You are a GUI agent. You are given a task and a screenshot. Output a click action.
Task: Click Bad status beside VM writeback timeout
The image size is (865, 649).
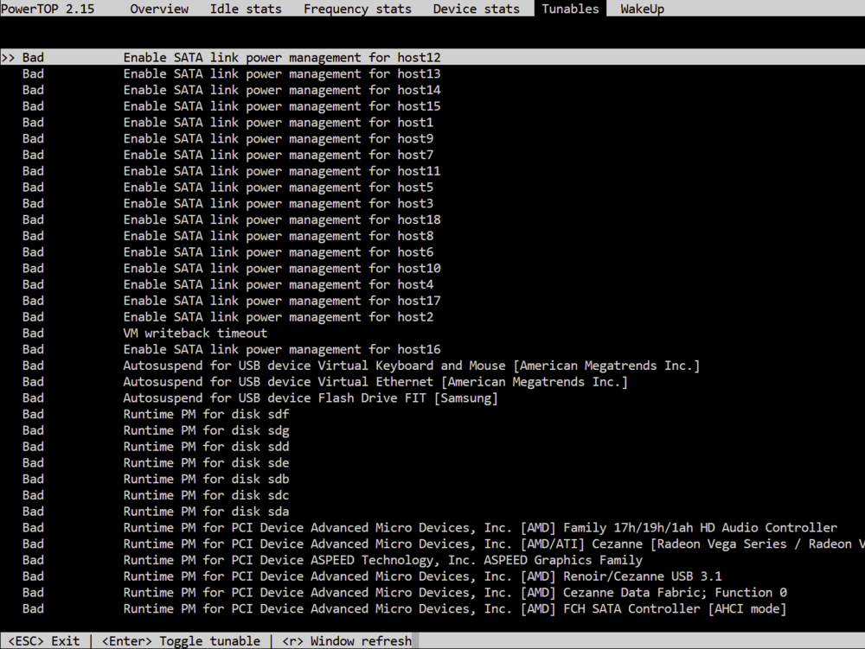click(33, 334)
